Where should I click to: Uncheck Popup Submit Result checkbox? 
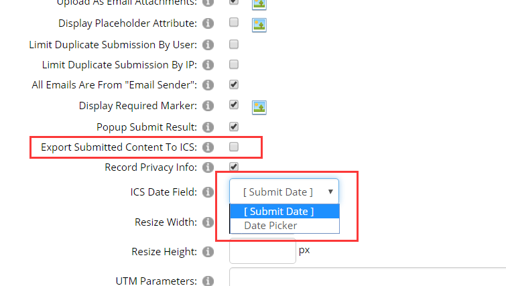coord(234,127)
